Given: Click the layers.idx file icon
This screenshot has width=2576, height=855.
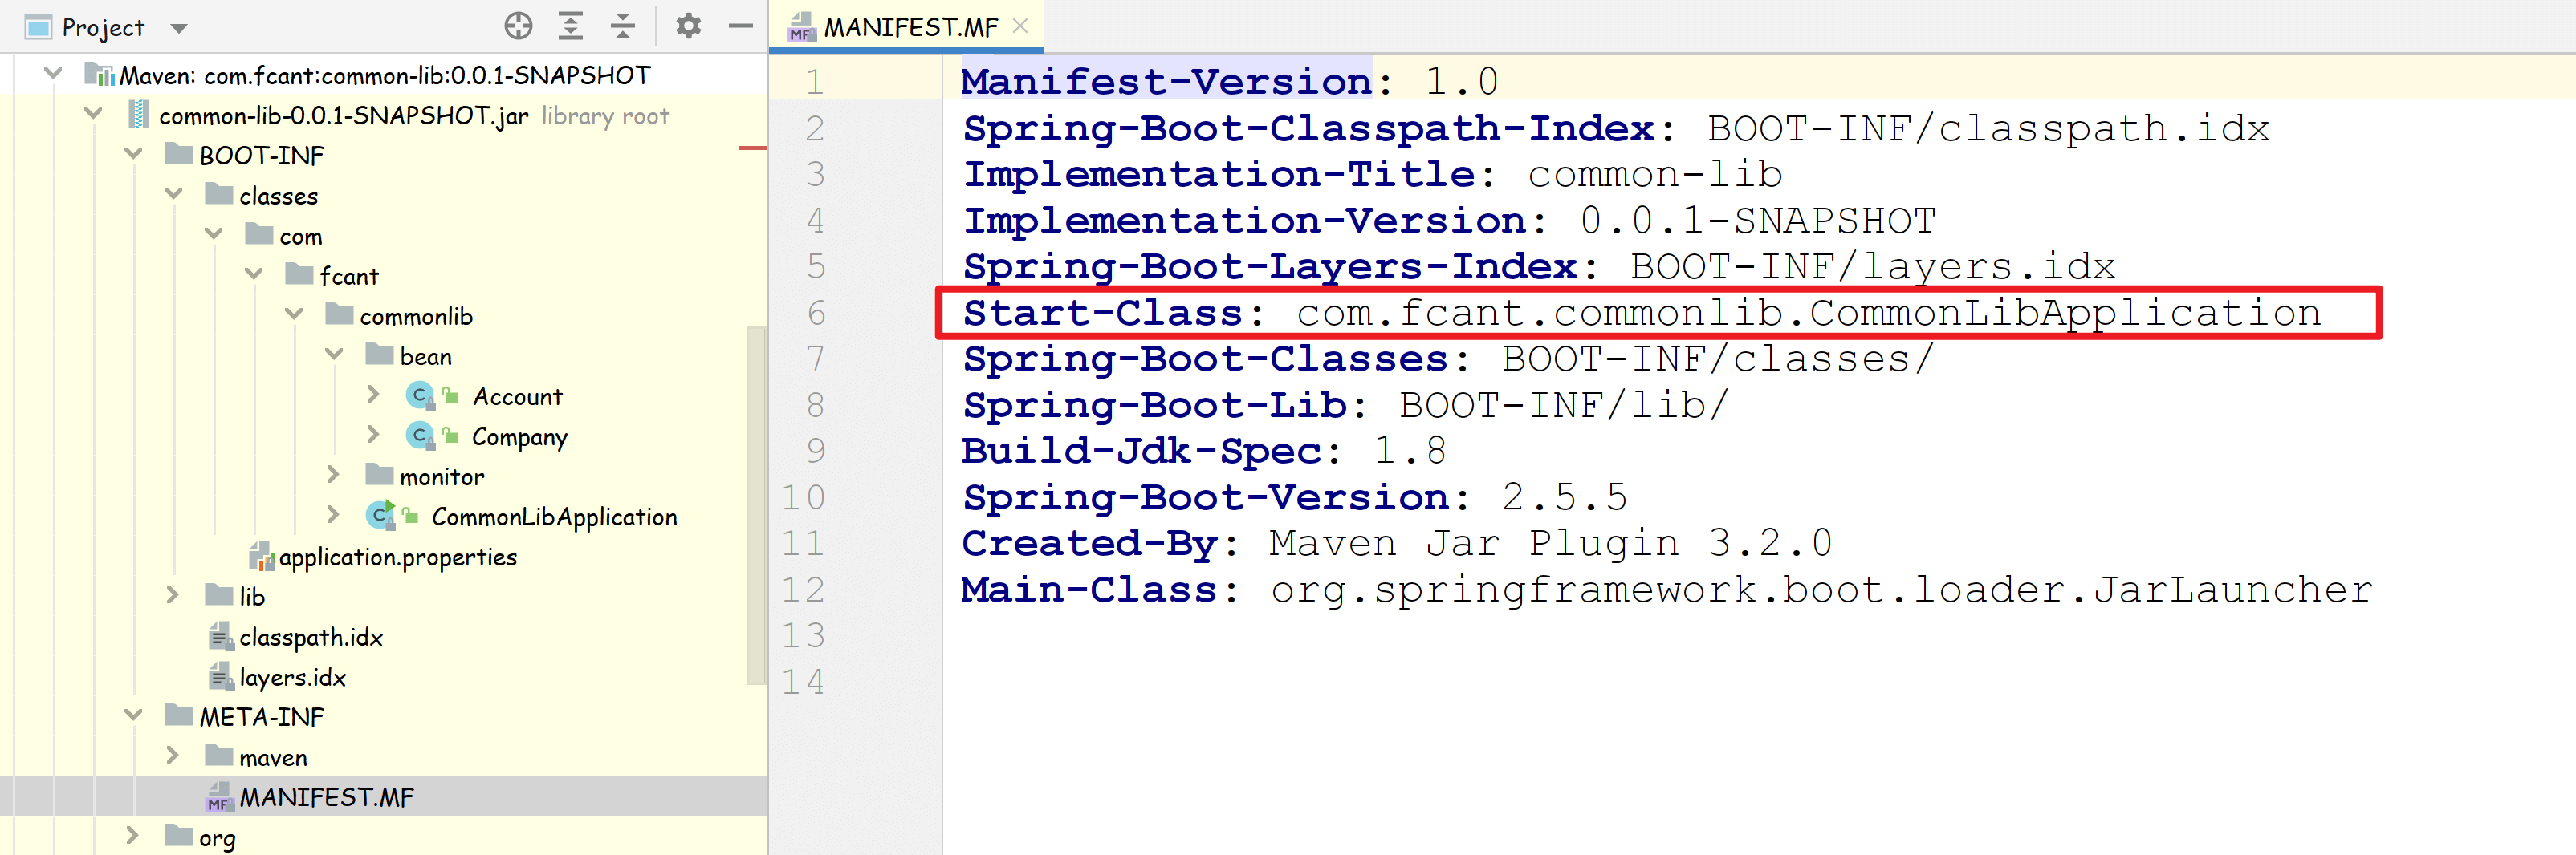Looking at the screenshot, I should (221, 676).
